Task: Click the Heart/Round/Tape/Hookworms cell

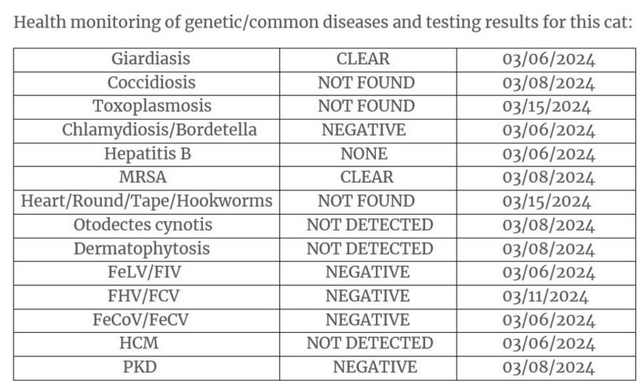Action: pos(147,201)
